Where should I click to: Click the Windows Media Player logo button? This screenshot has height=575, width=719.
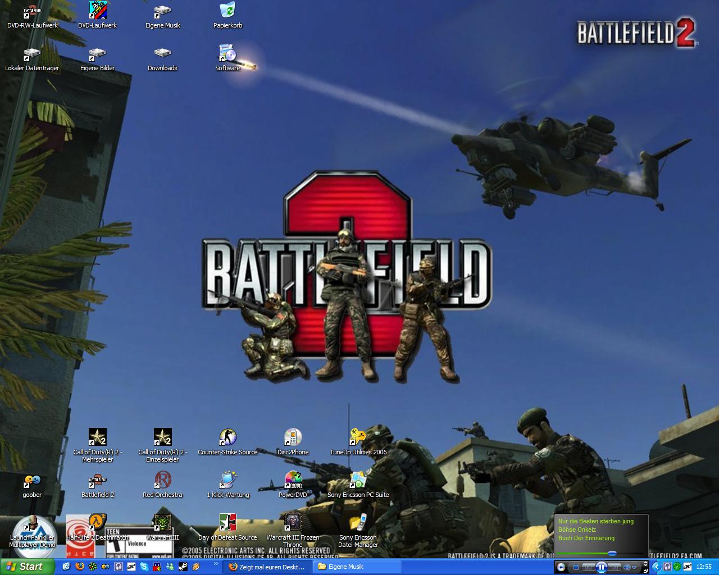561,567
